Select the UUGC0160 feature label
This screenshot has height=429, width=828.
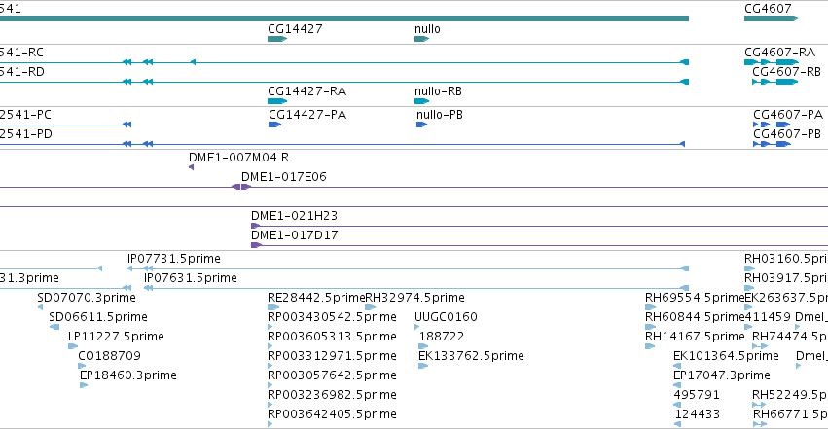coord(446,317)
